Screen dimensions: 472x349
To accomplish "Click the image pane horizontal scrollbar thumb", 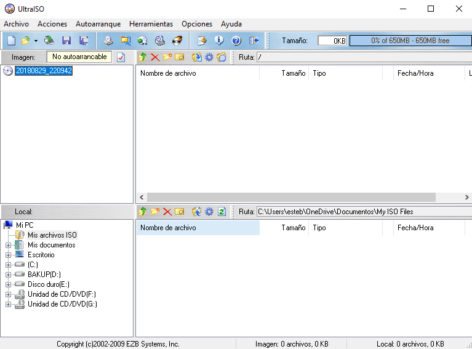I will pos(291,197).
